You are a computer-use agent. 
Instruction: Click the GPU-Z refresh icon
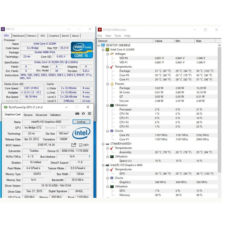83,114
